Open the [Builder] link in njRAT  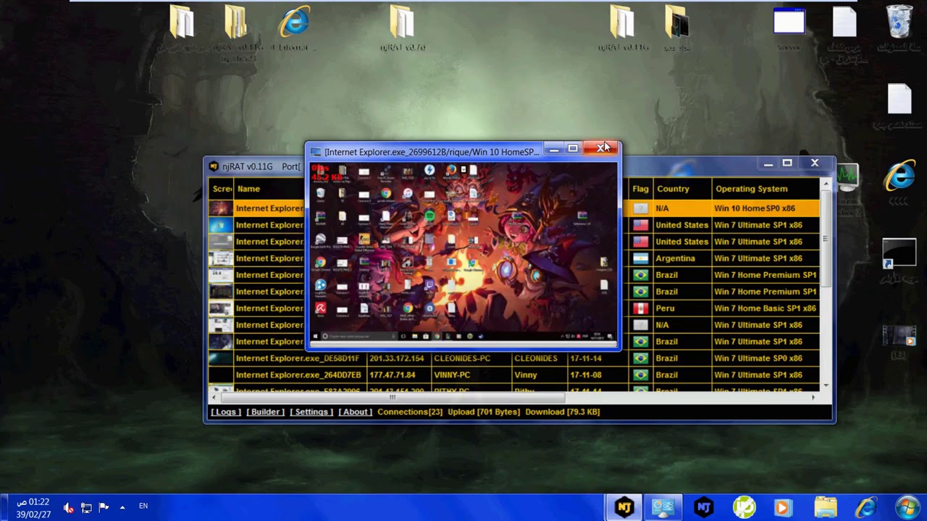pos(265,412)
